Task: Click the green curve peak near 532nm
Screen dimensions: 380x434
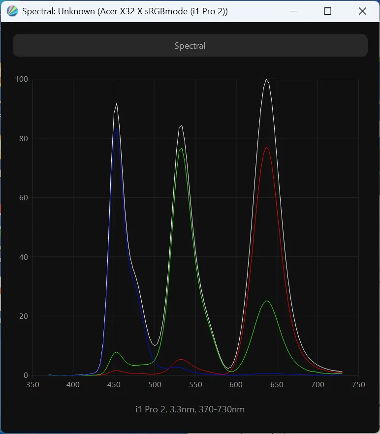Action: 182,148
